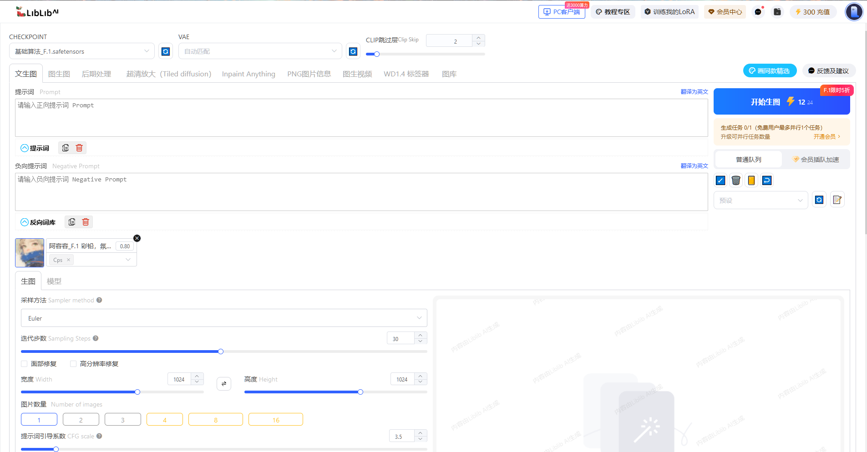Click the LoRA thumbnail image 阿容容_F.1
The image size is (867, 452).
(x=29, y=253)
